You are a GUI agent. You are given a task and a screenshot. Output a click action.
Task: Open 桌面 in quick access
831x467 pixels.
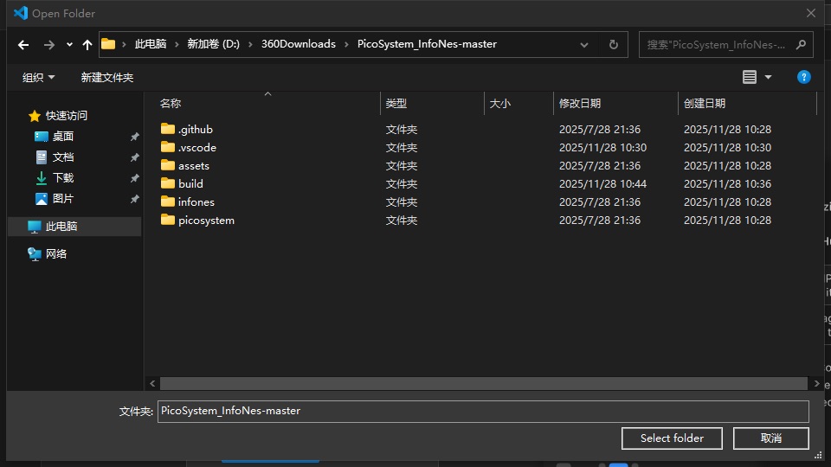tap(62, 136)
